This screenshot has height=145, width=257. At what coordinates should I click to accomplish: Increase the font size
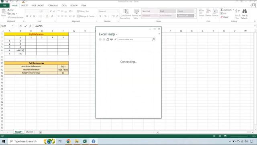(x=51, y=11)
